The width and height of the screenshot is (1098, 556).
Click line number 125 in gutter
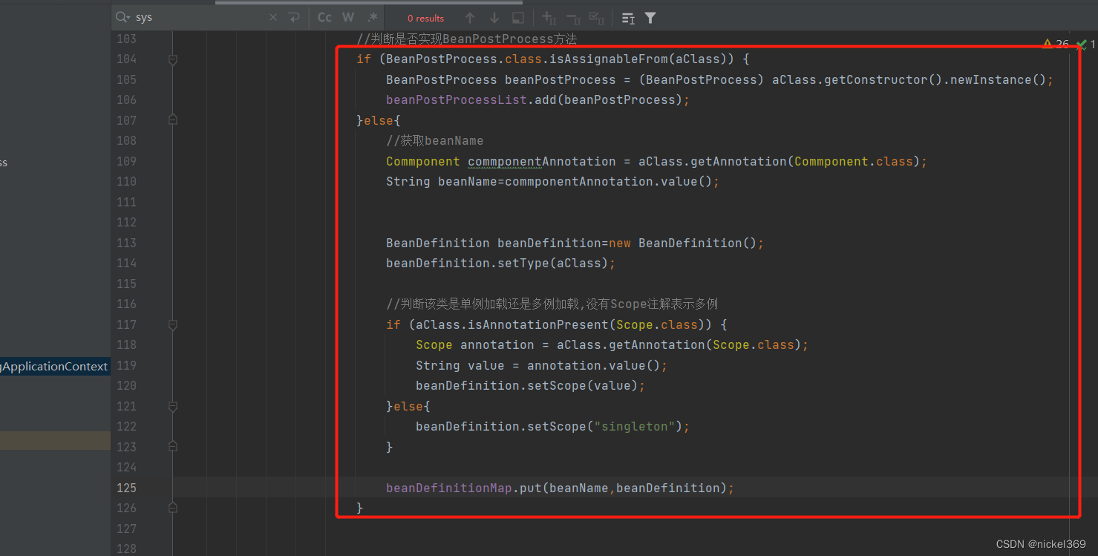(127, 488)
